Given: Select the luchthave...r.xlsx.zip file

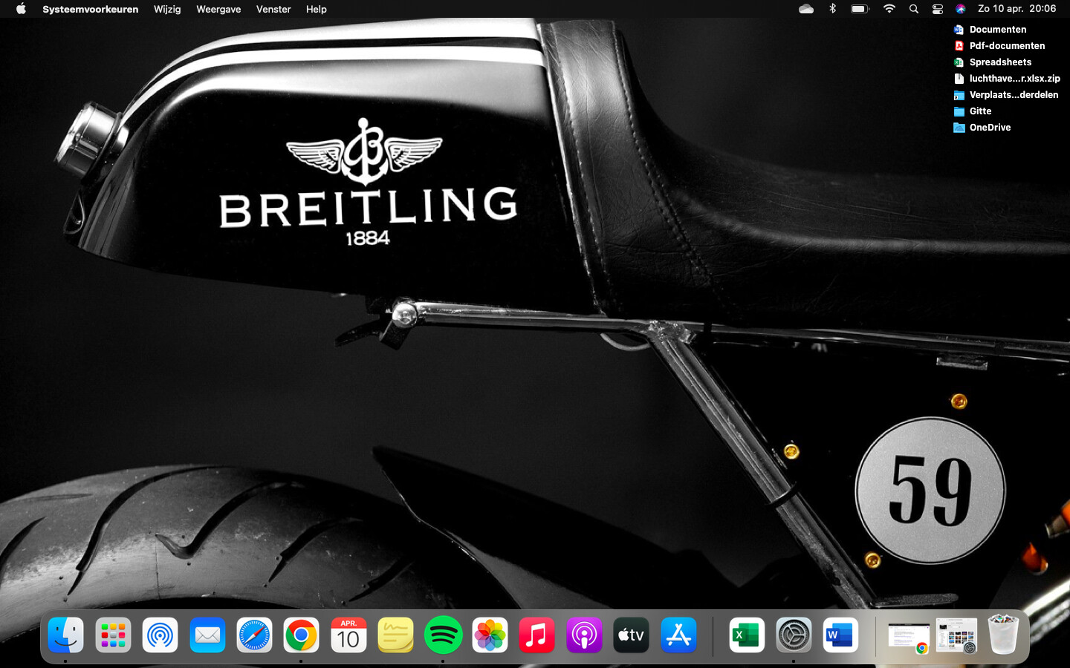Looking at the screenshot, I should (1007, 79).
